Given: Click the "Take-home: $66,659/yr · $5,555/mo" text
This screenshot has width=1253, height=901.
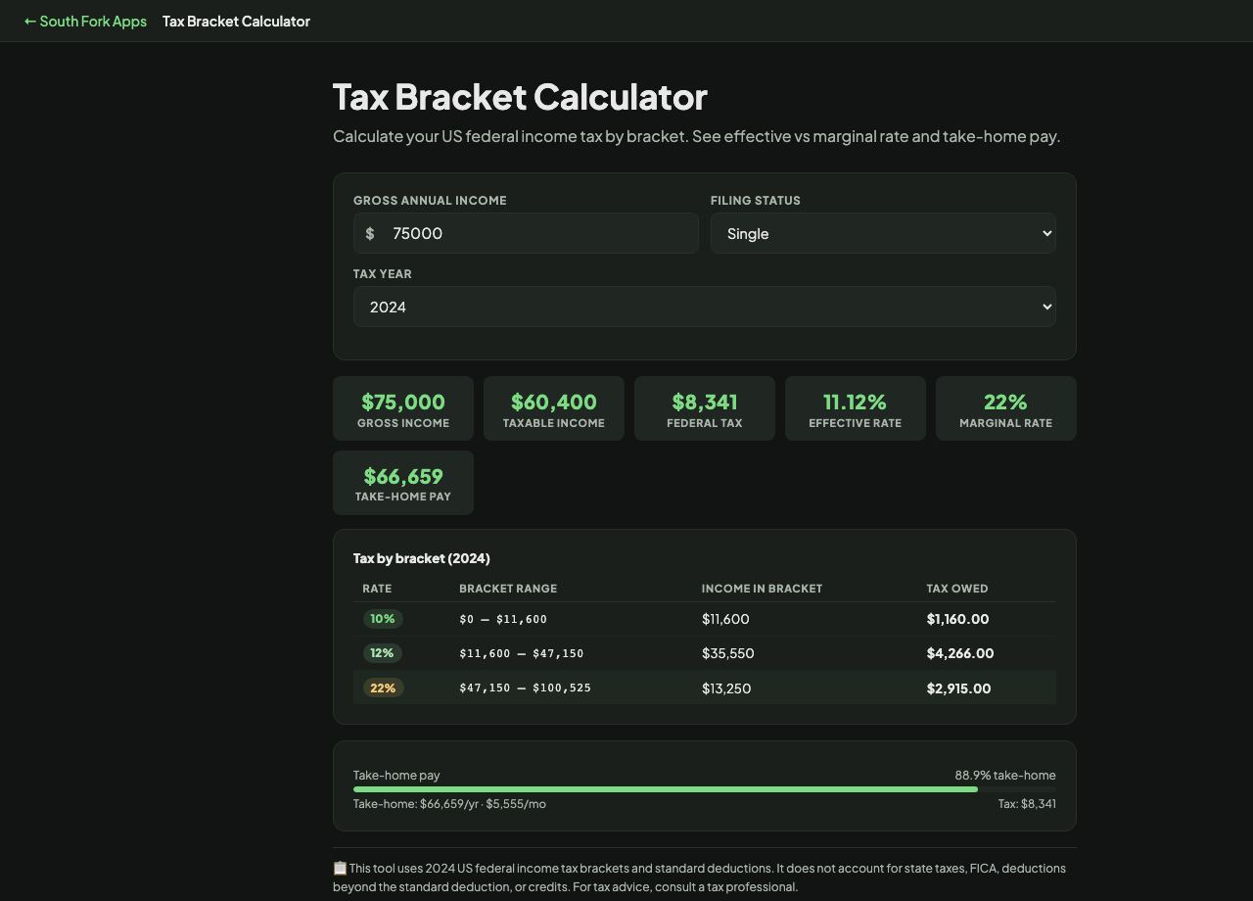Looking at the screenshot, I should [449, 804].
